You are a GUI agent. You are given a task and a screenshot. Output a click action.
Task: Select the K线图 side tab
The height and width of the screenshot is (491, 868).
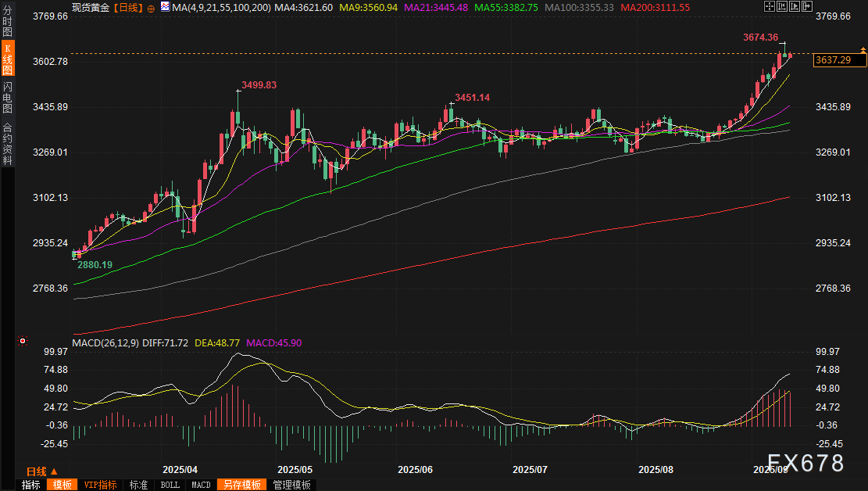pos(7,59)
